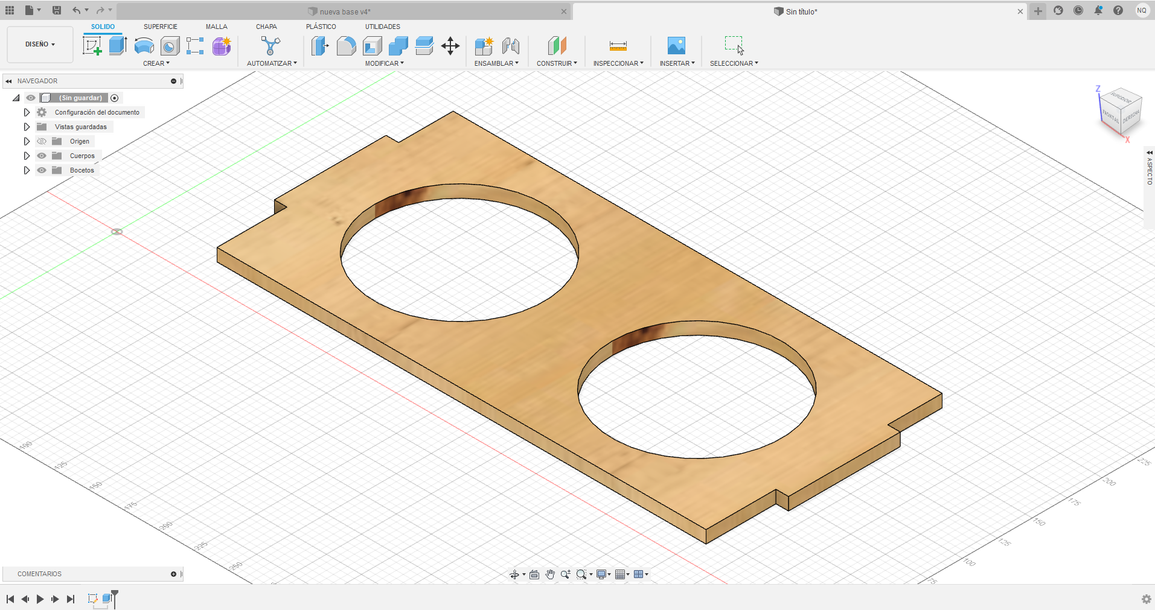Open the INSERTAR dropdown menu
Viewport: 1155px width, 610px height.
coord(677,63)
